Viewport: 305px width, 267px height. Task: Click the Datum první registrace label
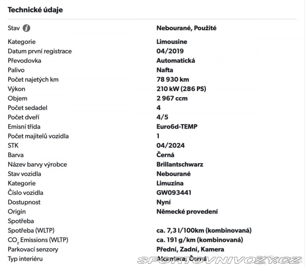tap(40, 51)
